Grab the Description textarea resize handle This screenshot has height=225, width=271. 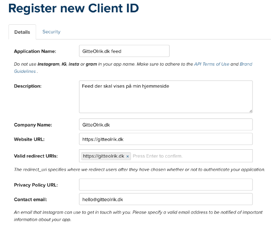point(250,111)
